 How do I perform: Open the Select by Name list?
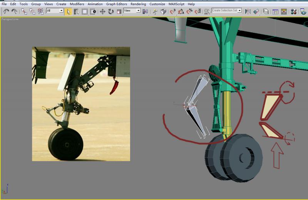click(x=76, y=12)
